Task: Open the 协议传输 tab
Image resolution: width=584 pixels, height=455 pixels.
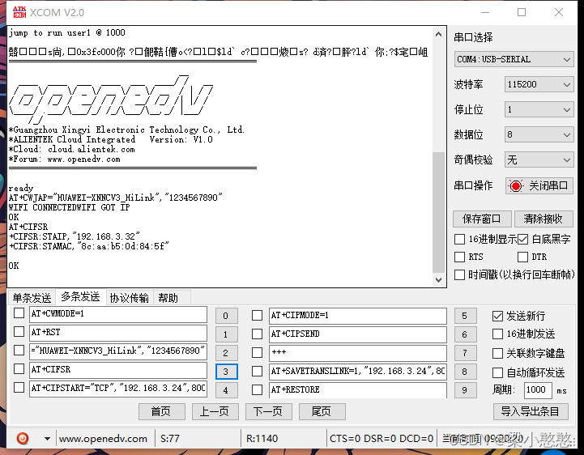Action: pos(130,298)
